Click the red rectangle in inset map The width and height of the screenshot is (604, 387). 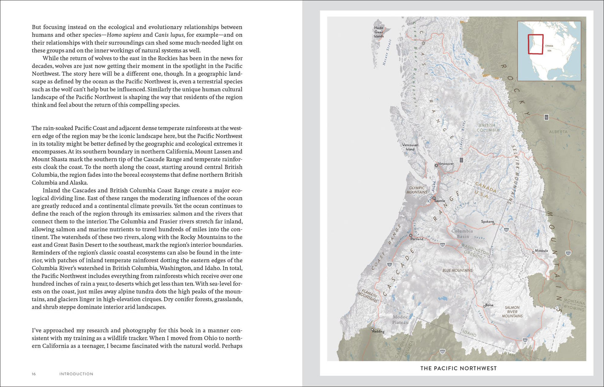pos(535,44)
